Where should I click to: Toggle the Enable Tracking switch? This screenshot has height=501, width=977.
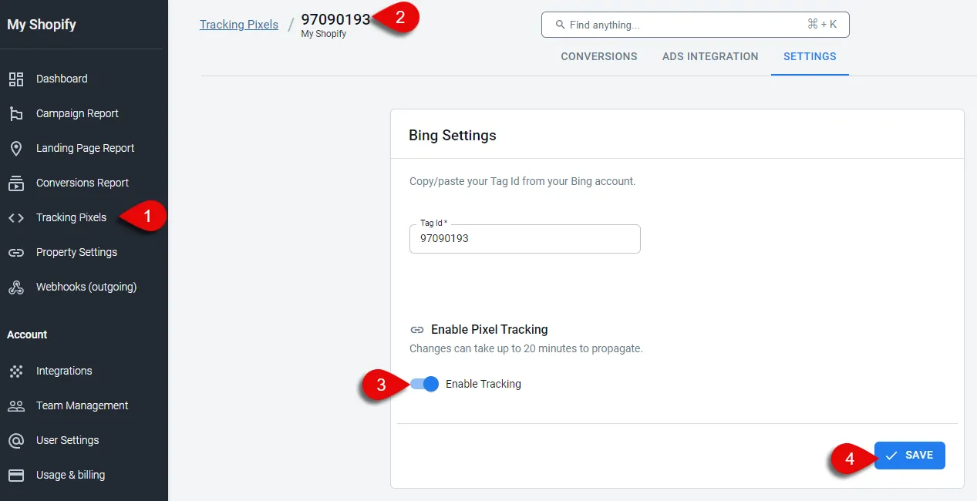click(x=425, y=384)
